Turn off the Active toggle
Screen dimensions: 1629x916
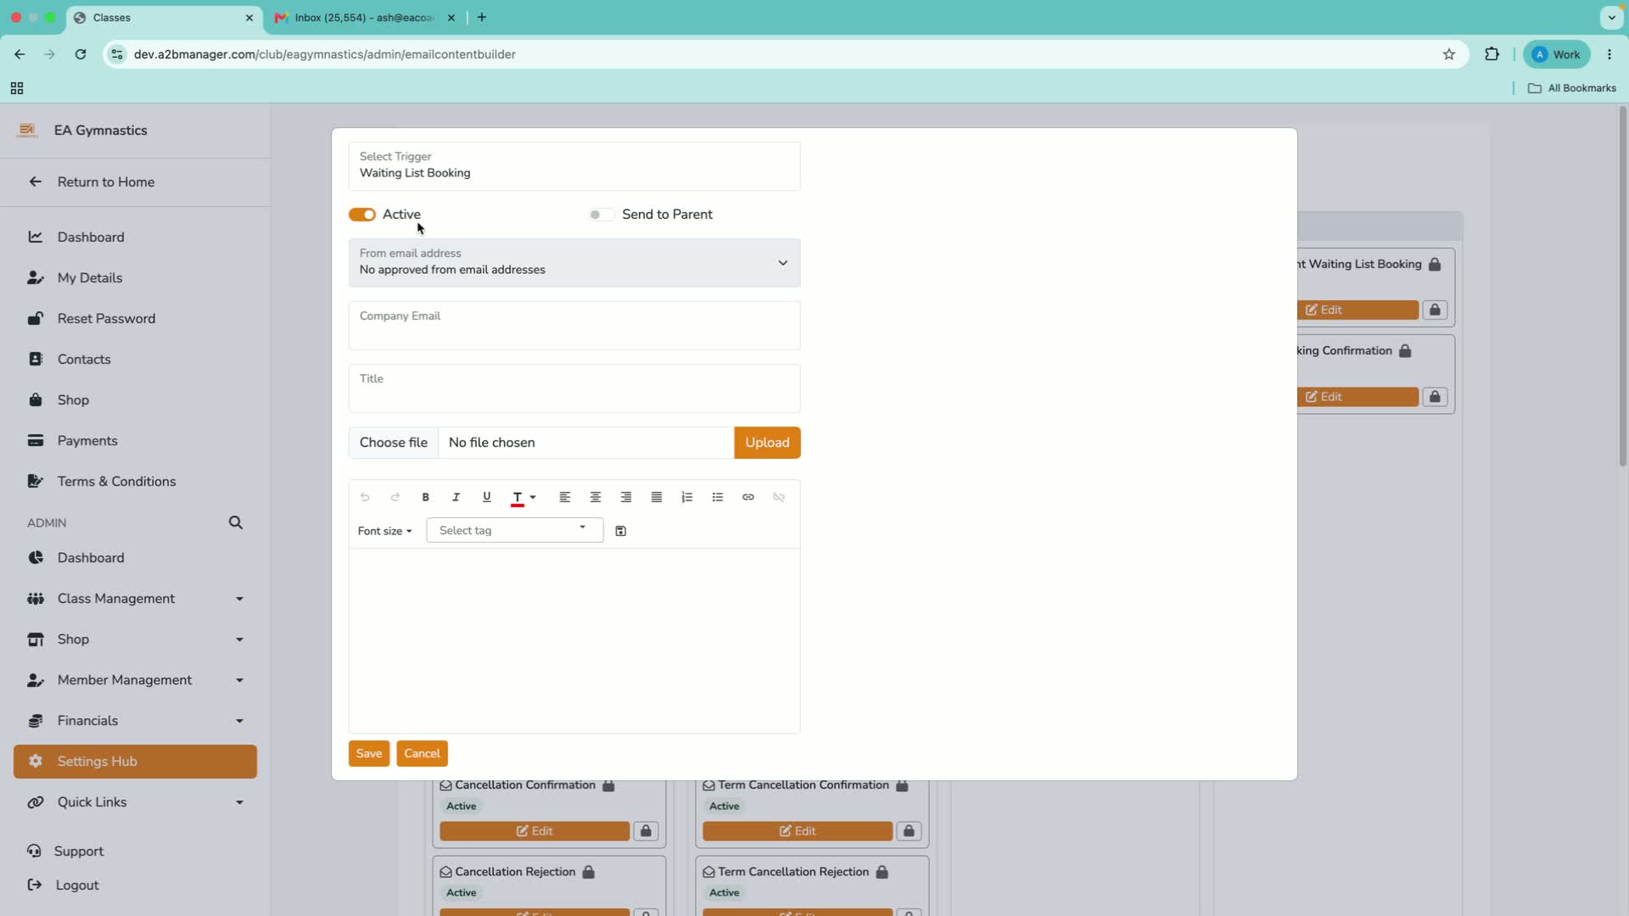click(x=362, y=215)
